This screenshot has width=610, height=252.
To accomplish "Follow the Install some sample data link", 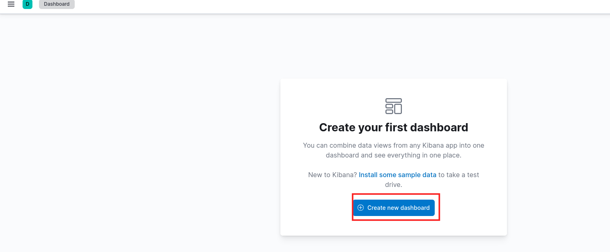I will coord(397,175).
